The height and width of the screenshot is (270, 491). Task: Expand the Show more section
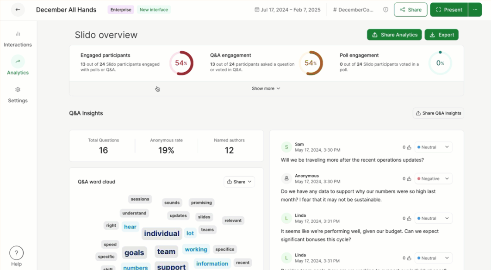[x=266, y=88]
